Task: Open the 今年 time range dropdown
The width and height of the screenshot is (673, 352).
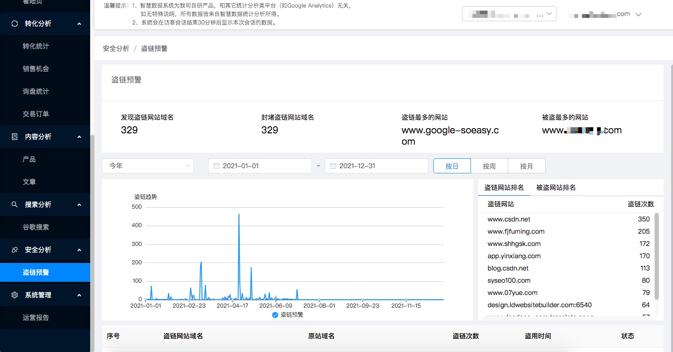Action: point(148,165)
